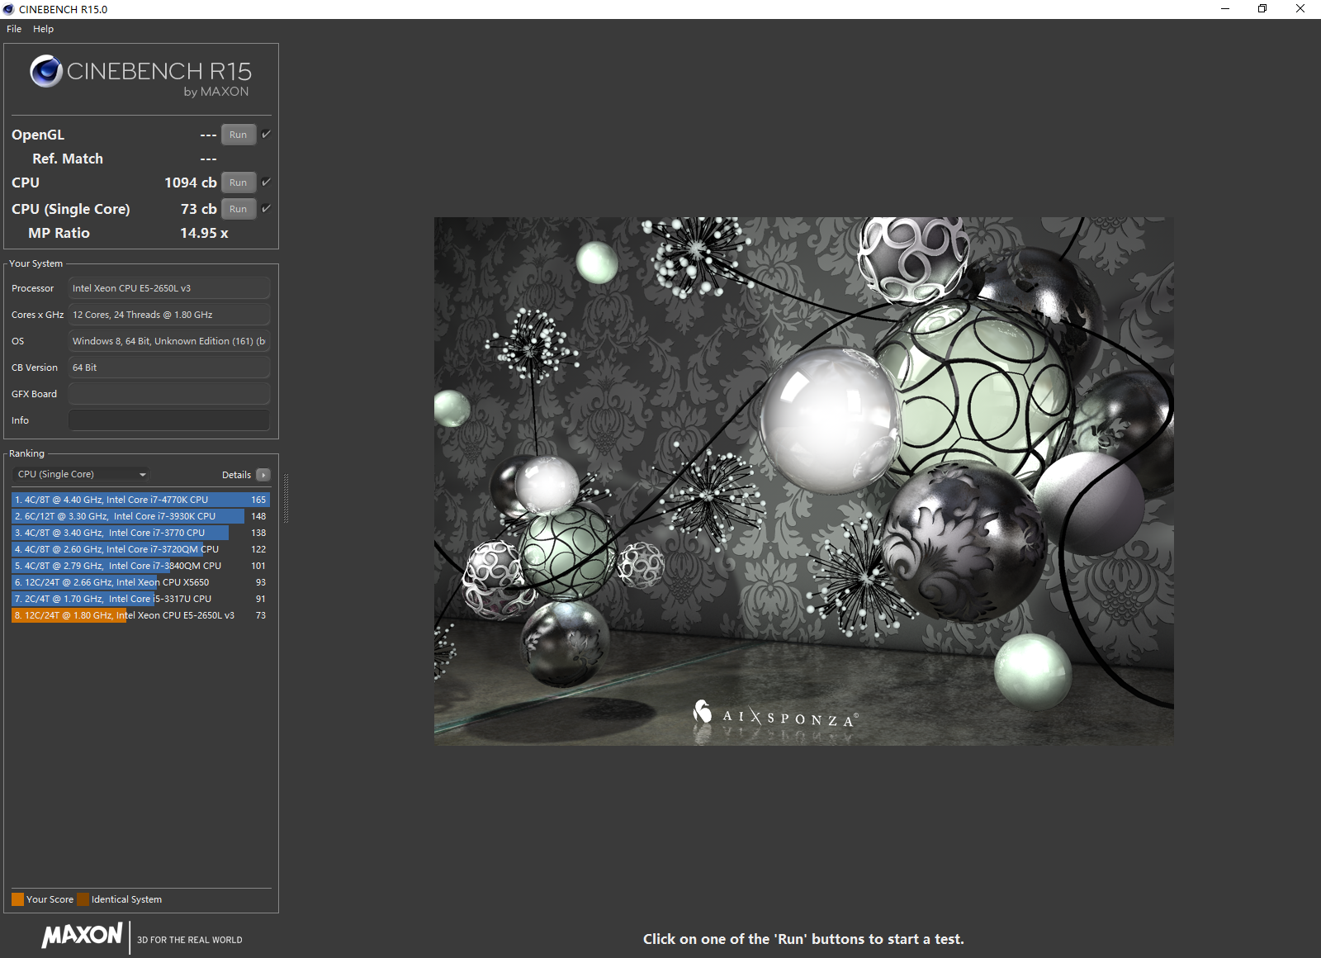Click the GFX Board field
Screen dimensions: 1321x958
(x=168, y=394)
